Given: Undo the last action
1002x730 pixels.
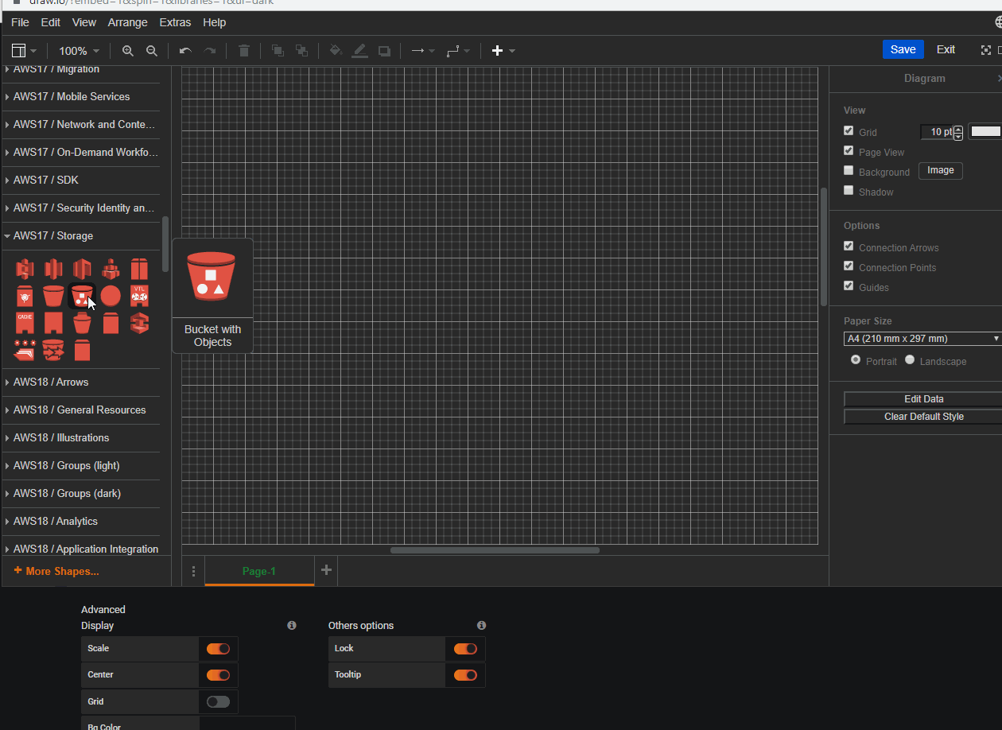Looking at the screenshot, I should [x=185, y=51].
